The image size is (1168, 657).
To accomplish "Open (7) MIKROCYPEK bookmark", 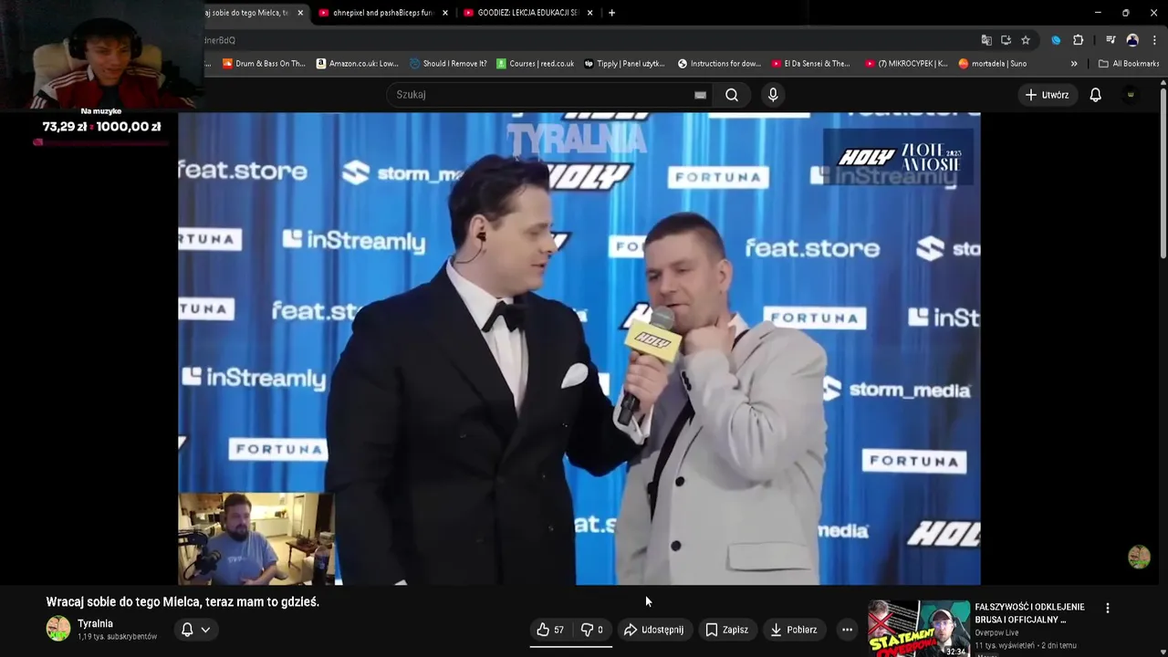I will [906, 64].
